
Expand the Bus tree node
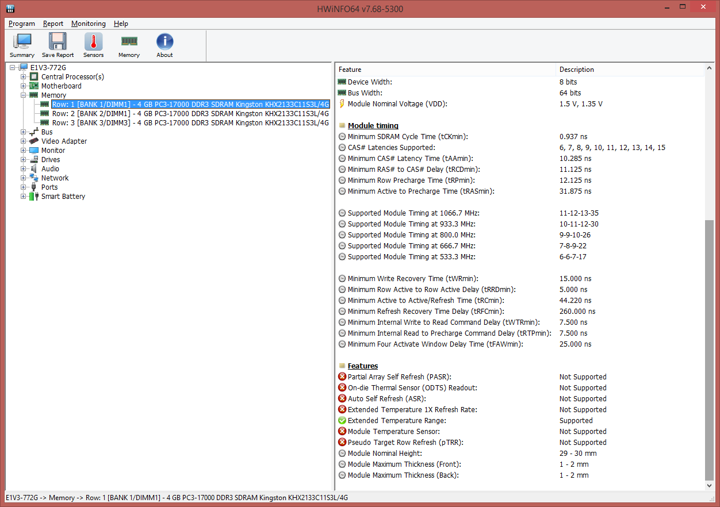pos(24,132)
